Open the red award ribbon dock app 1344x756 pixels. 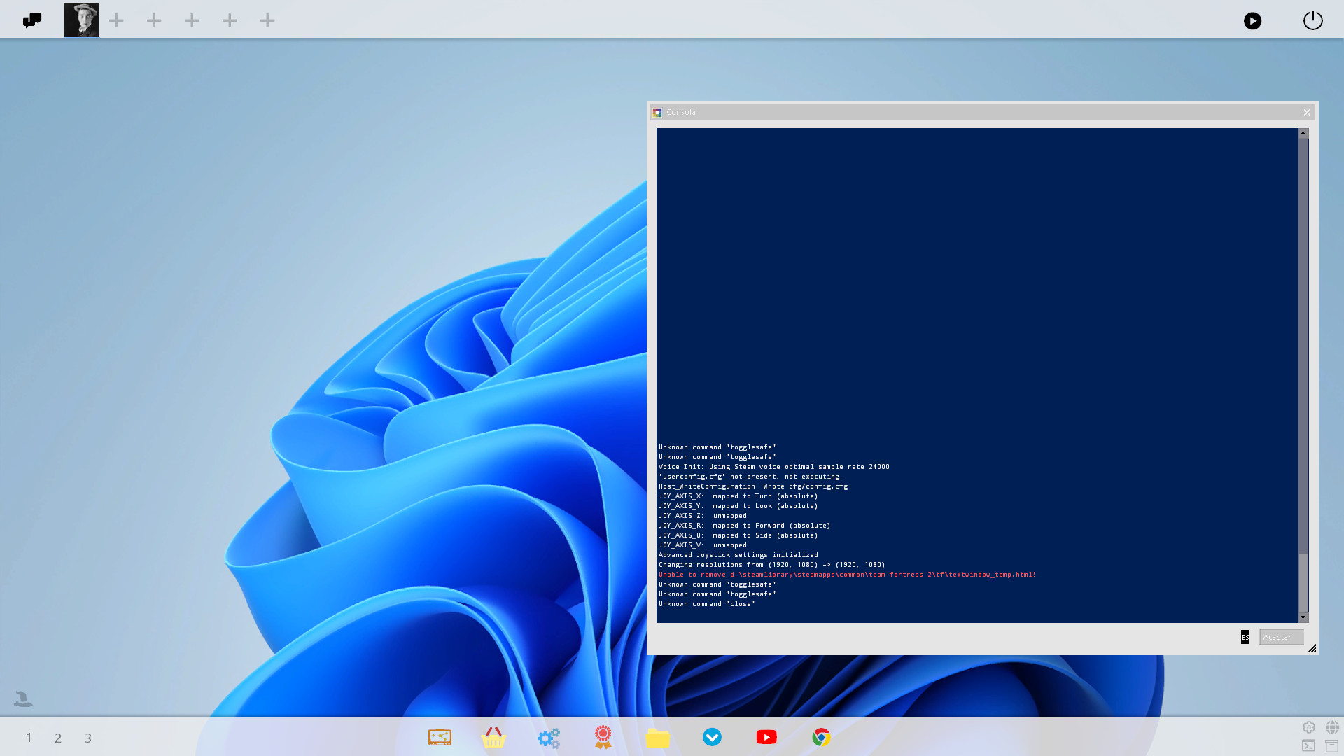point(603,737)
